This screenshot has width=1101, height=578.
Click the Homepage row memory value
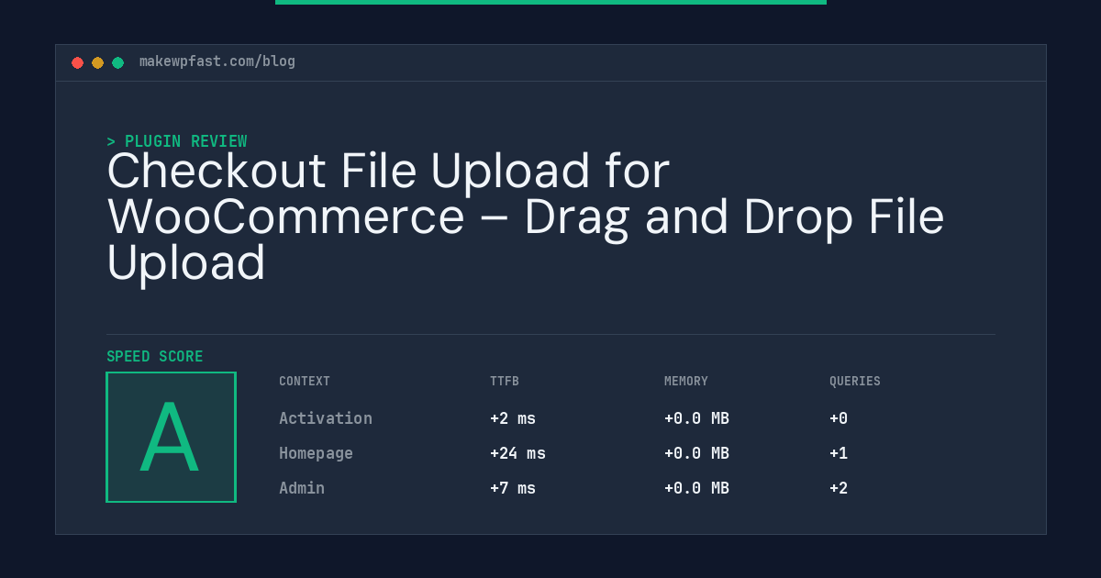click(696, 453)
